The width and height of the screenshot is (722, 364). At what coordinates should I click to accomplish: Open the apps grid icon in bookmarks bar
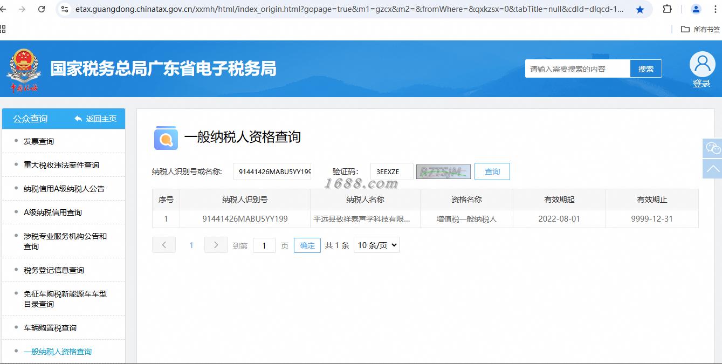pyautogui.click(x=3, y=29)
